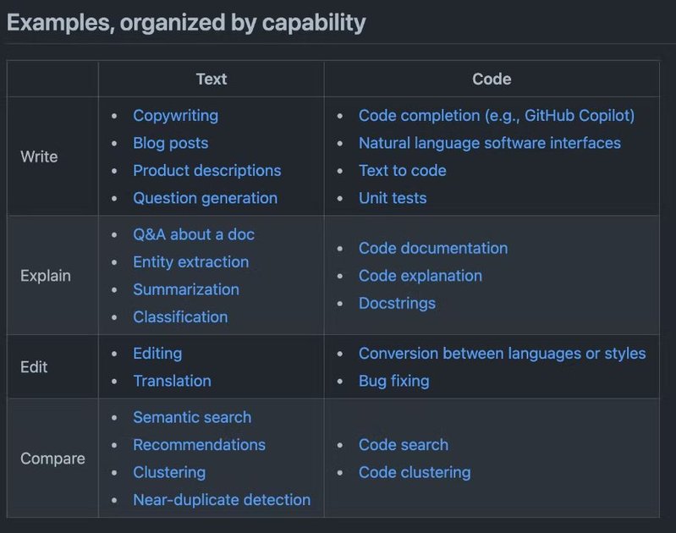Open Q&A about a doc link
676x533 pixels.
click(193, 235)
